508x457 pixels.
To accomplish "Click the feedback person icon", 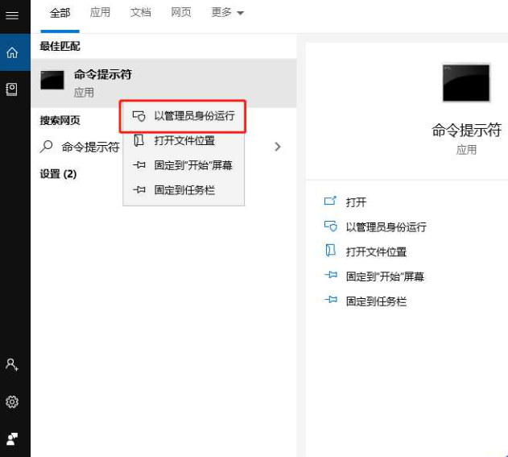I will pos(12,438).
